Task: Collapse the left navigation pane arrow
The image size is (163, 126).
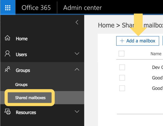Action: pyautogui.click(x=77, y=22)
